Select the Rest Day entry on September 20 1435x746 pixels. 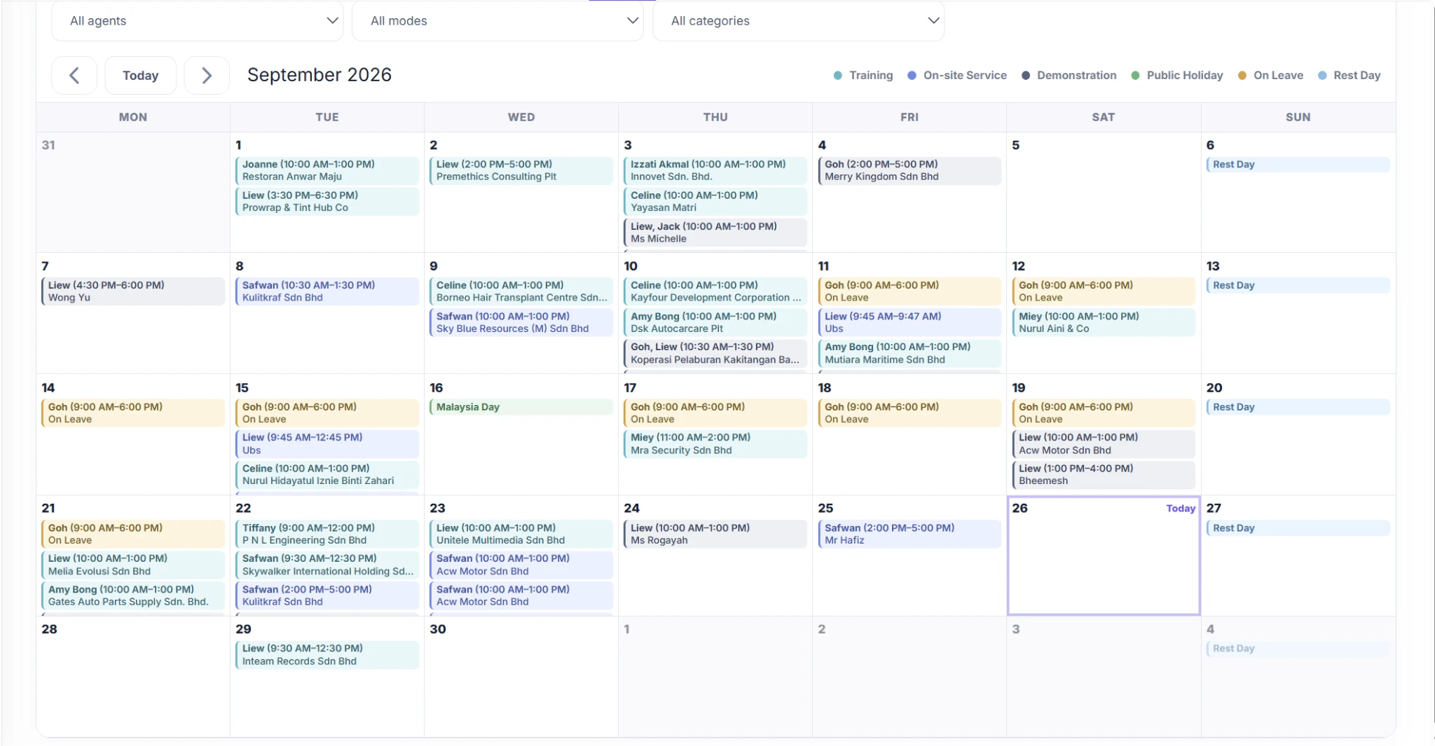(x=1298, y=407)
